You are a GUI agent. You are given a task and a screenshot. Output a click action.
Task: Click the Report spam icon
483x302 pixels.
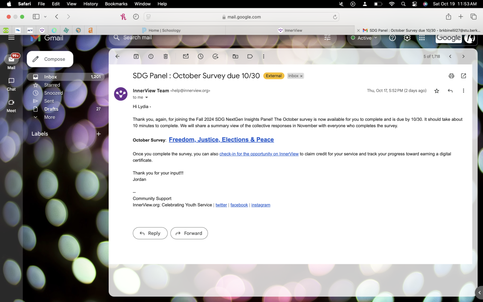[151, 56]
